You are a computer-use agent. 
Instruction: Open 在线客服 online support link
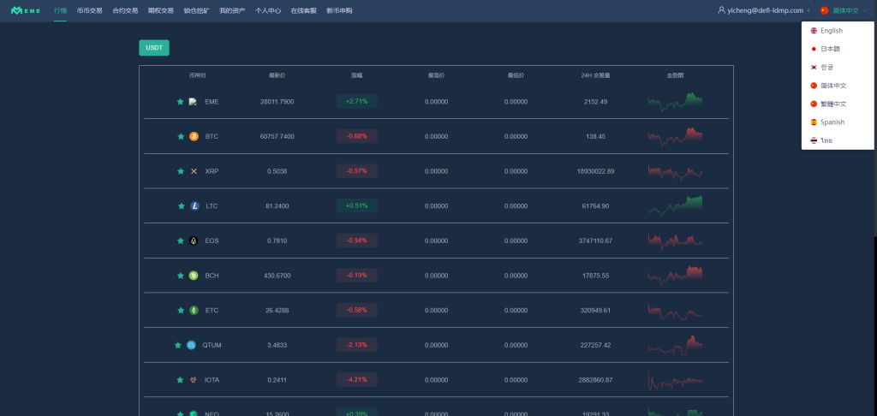pos(303,10)
